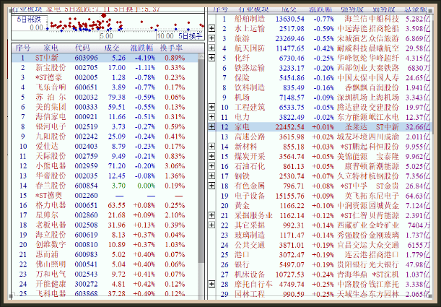
Task: Expand the 工程建筑 sector row
Action: point(211,107)
